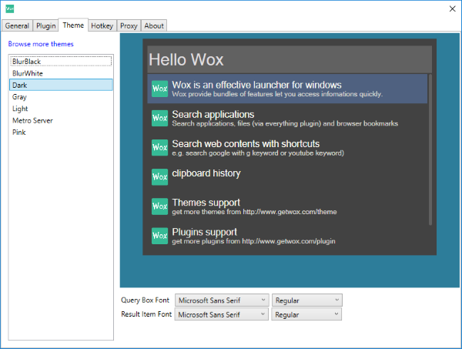Click the 'clipboard history' result
462x349 pixels.
[x=287, y=177]
